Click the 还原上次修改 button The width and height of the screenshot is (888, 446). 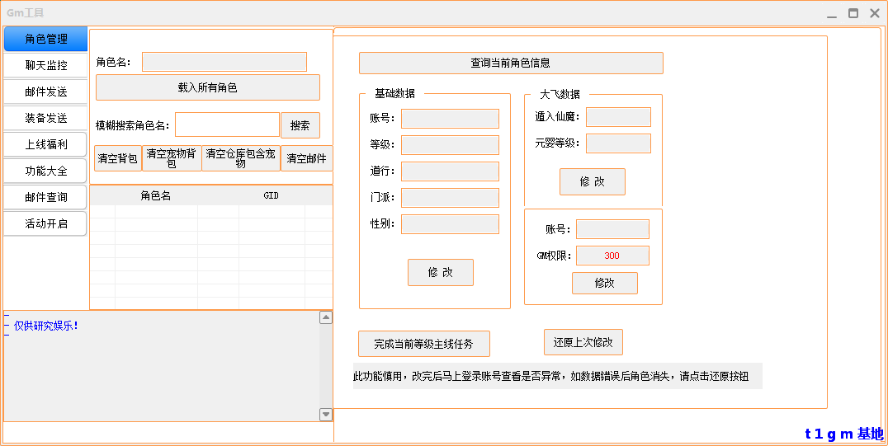[x=583, y=342]
